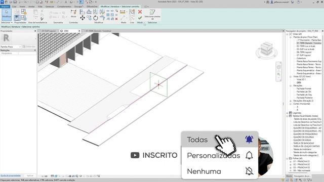The width and height of the screenshot is (324, 182).
Task: Collapse Plantas de piso (Floor Plan) node
Action: click(291, 37)
